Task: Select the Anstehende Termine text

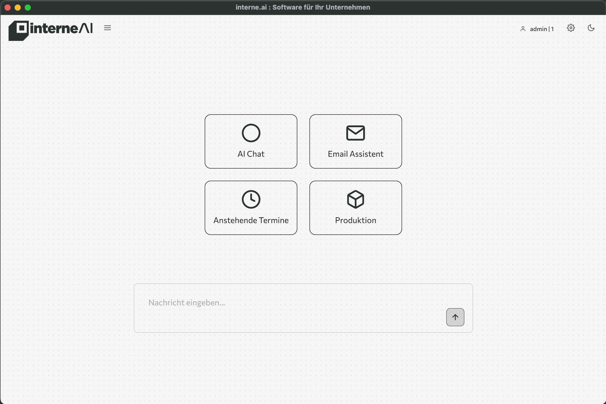Action: (251, 220)
